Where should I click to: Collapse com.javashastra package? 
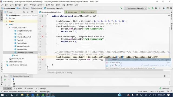pyautogui.click(x=10, y=27)
